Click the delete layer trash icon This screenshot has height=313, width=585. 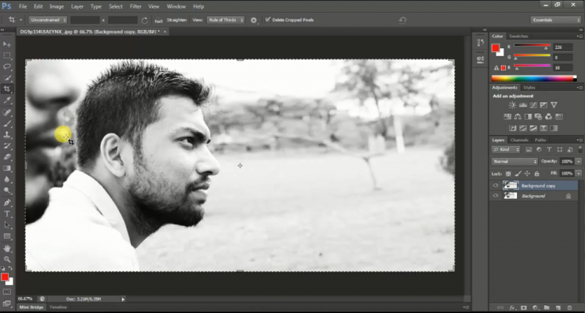(570, 307)
